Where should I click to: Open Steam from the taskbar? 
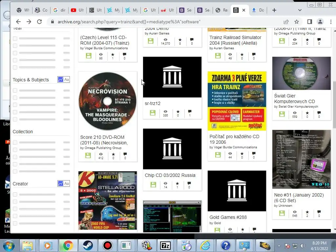[x=88, y=245]
